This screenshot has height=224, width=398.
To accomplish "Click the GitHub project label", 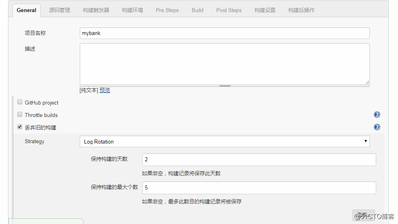I will [41, 103].
